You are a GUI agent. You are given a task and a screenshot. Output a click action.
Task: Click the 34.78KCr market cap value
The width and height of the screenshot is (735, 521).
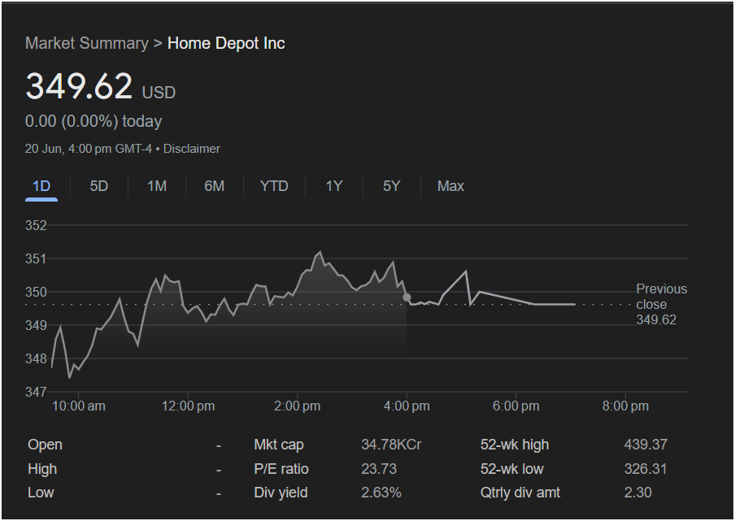point(391,445)
